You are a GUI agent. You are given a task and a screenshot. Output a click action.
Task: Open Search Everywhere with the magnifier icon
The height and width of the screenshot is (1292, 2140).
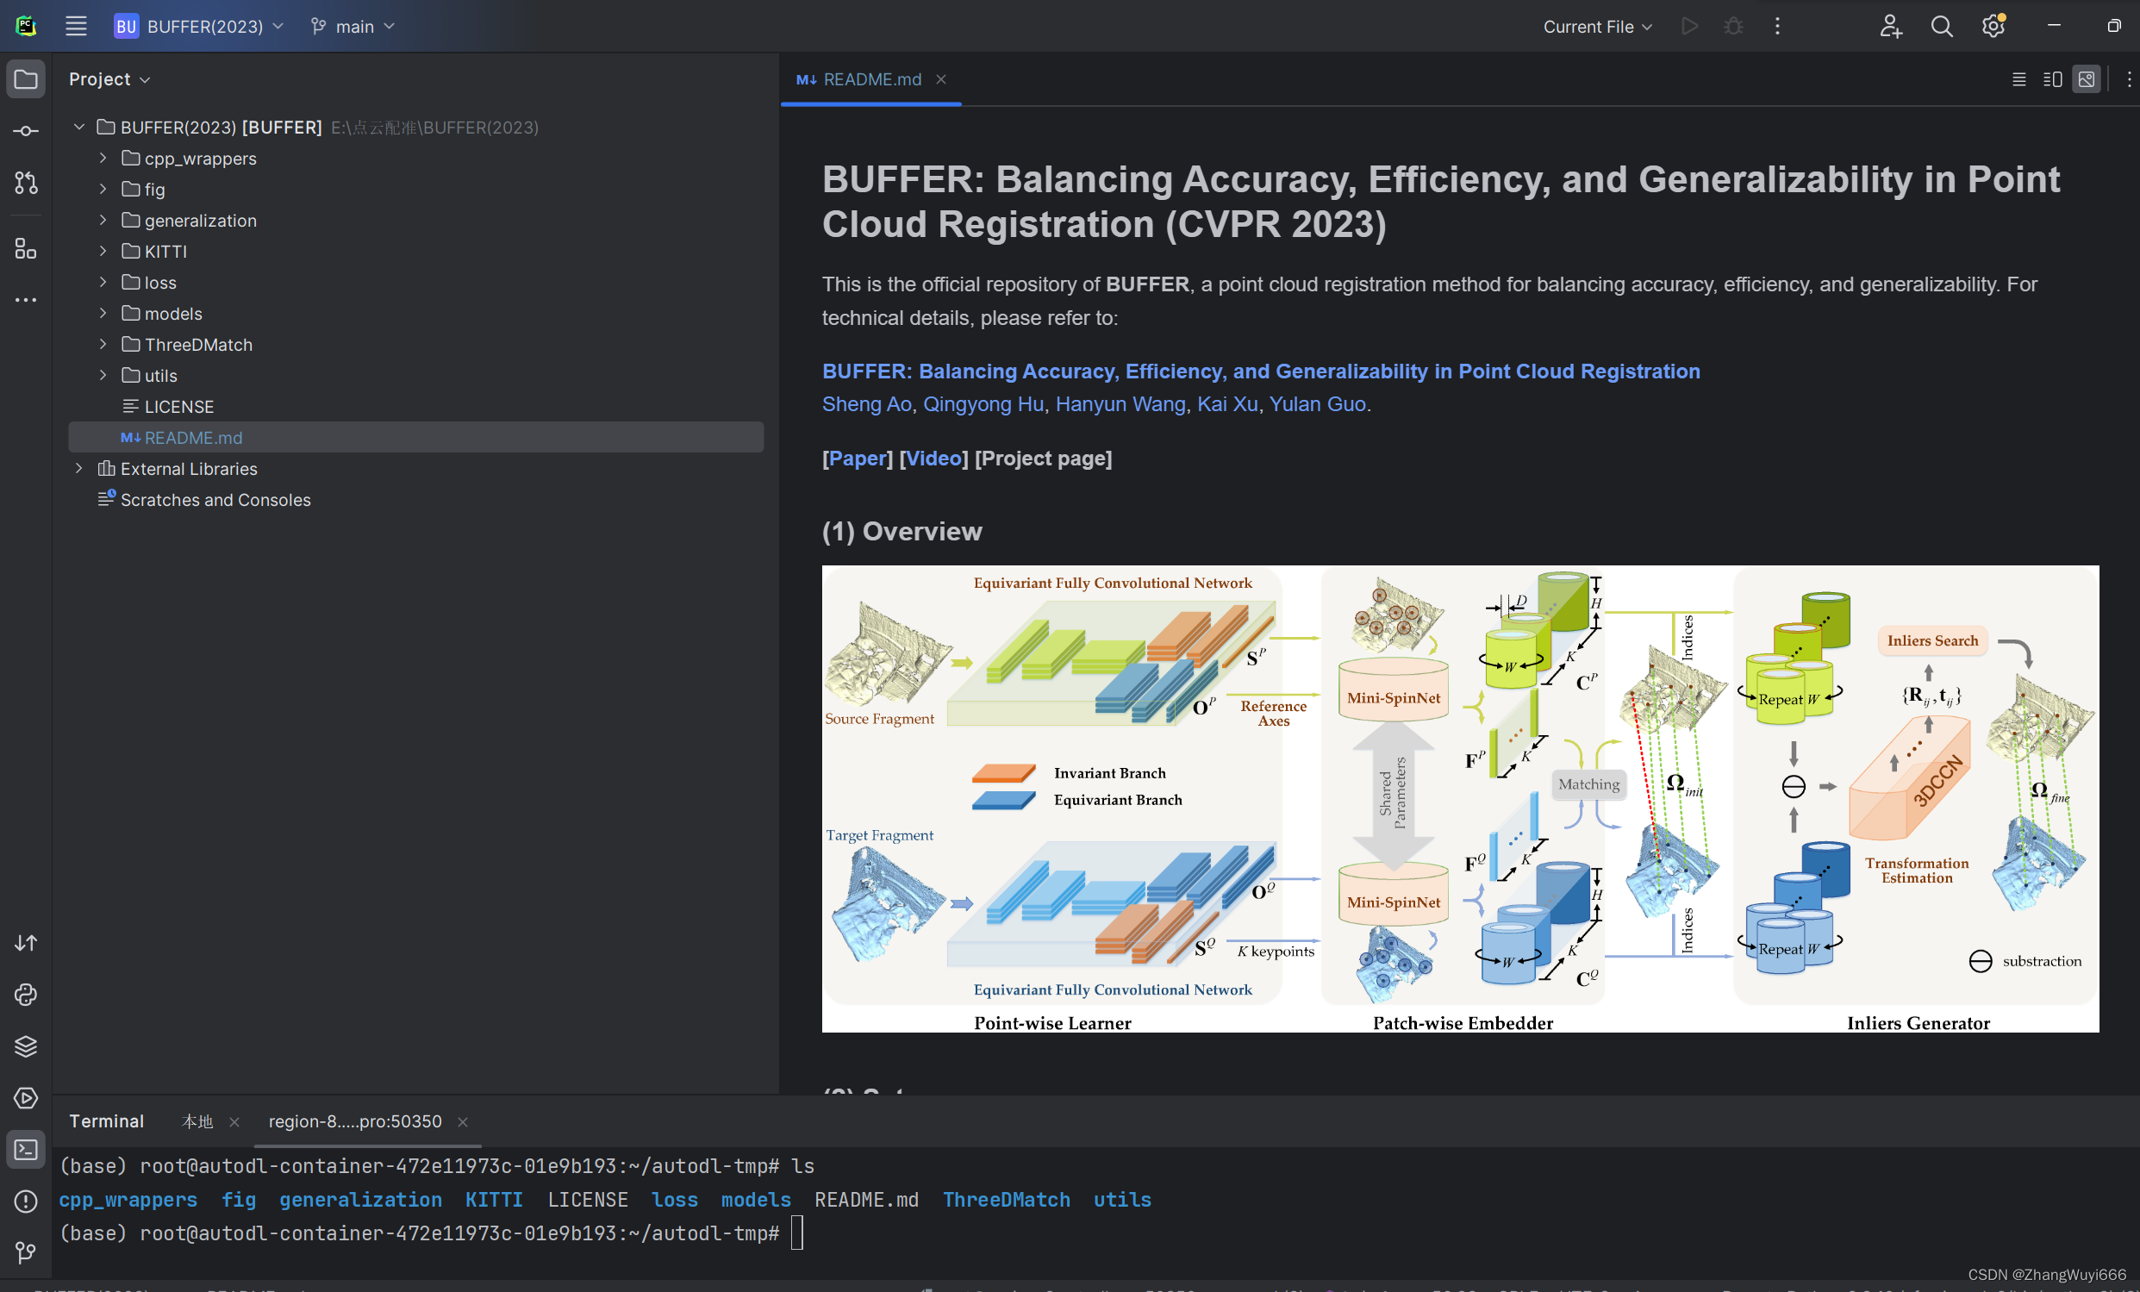pyautogui.click(x=1942, y=26)
